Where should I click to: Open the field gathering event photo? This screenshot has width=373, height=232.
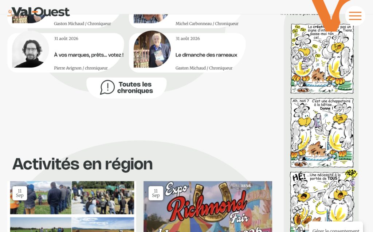(72, 207)
